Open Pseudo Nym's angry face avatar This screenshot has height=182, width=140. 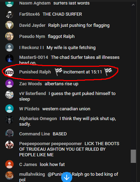[9, 36]
